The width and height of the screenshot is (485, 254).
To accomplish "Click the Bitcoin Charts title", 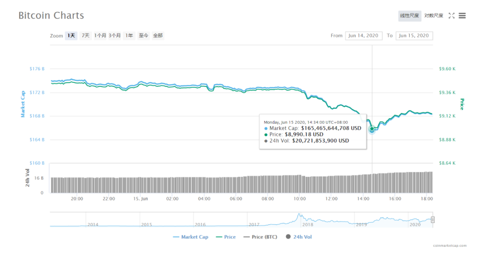I will [x=51, y=15].
